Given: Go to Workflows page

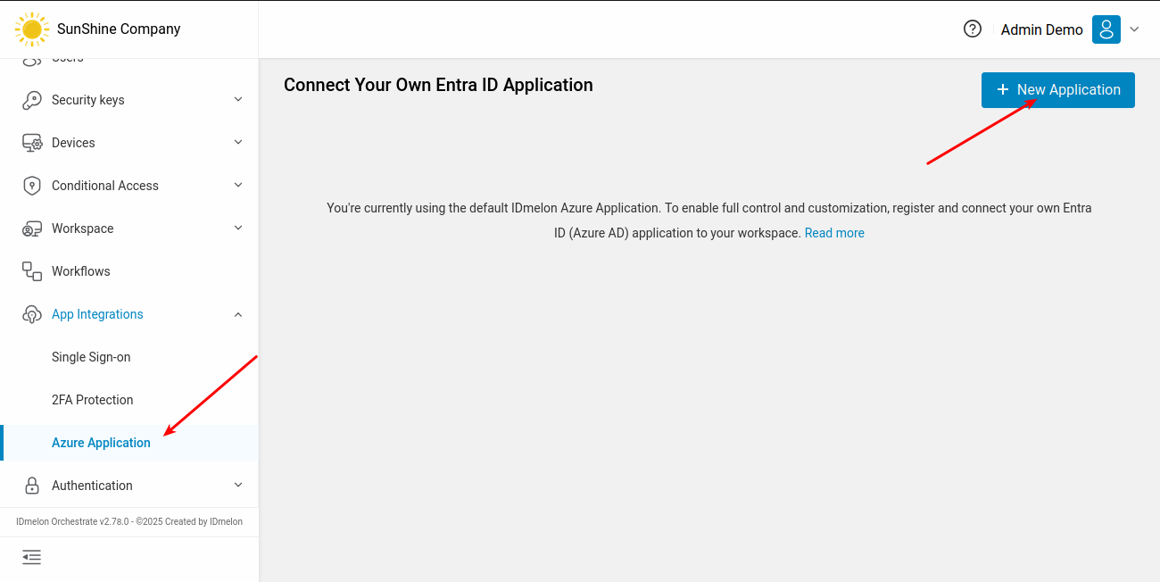Looking at the screenshot, I should pos(81,271).
